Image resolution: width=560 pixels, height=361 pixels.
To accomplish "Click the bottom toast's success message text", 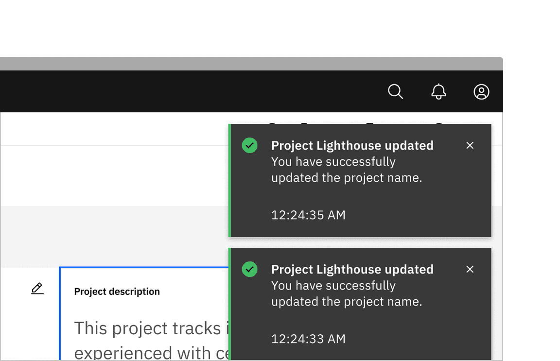I will tap(346, 293).
